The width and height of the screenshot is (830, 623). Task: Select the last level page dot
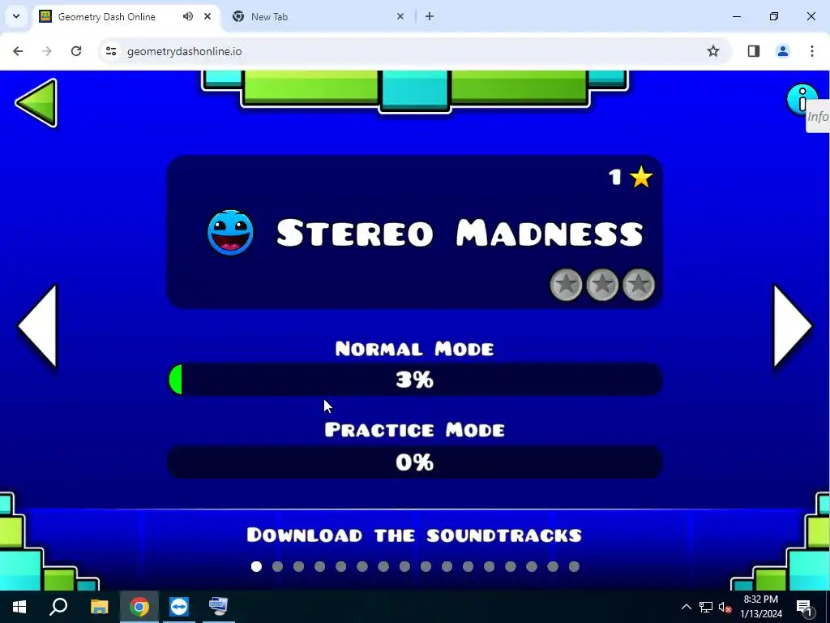coord(574,567)
